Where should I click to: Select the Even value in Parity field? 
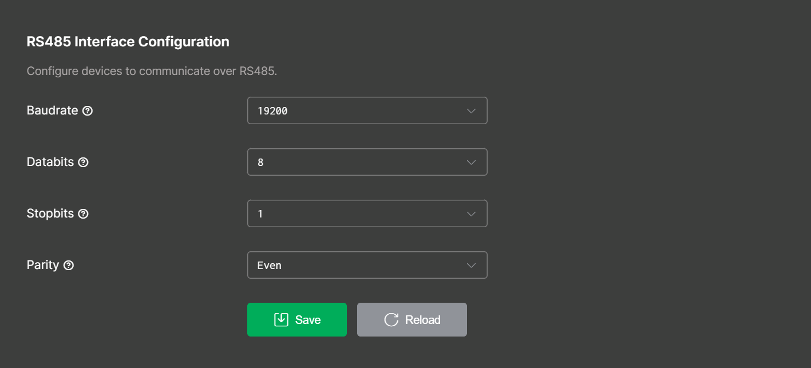click(270, 266)
